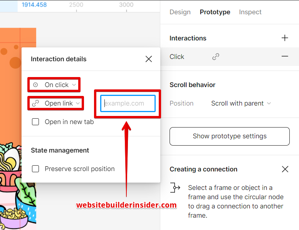The width and height of the screenshot is (299, 230).
Task: Click the link icon beside Click interaction
Action: point(216,57)
